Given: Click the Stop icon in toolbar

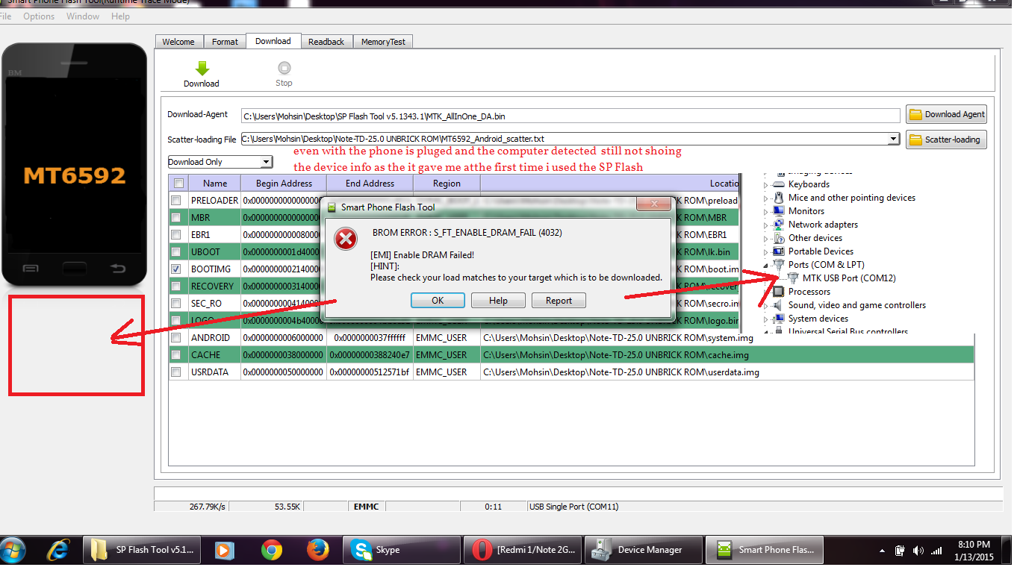Looking at the screenshot, I should [284, 67].
